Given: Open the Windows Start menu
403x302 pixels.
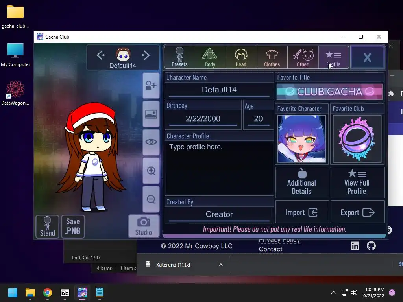Looking at the screenshot, I should click(x=13, y=293).
